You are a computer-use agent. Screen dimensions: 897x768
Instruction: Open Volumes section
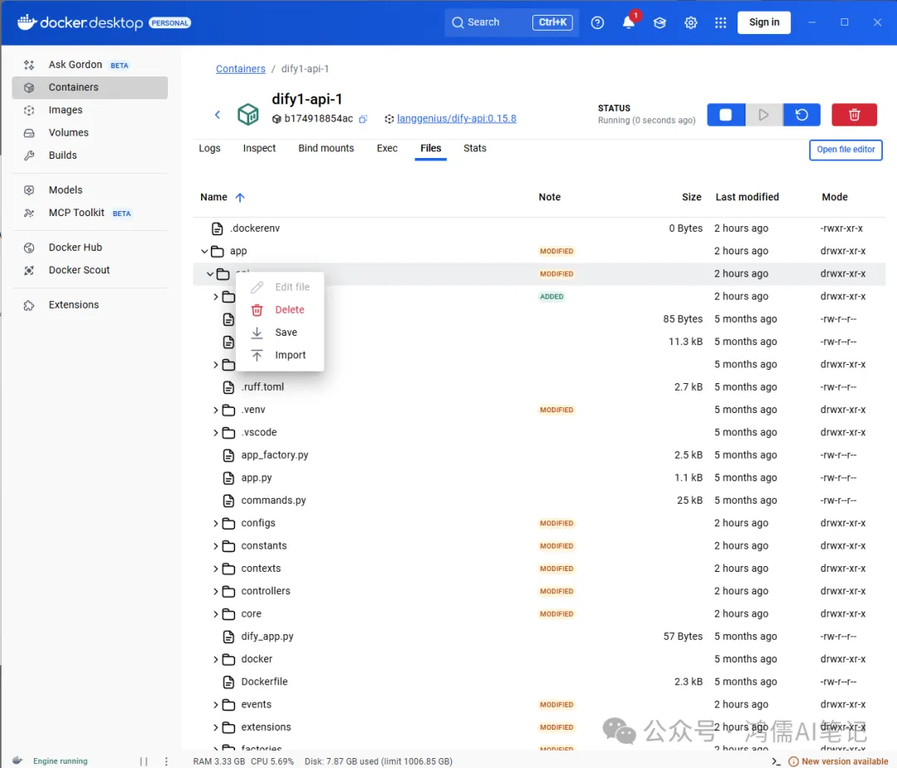(89, 133)
